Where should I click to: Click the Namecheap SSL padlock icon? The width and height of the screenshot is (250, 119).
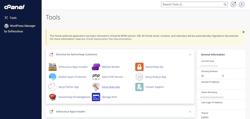click(x=139, y=67)
